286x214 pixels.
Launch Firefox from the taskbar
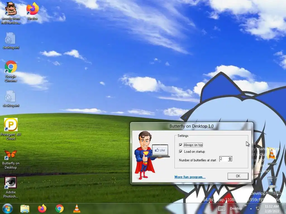click(42, 208)
